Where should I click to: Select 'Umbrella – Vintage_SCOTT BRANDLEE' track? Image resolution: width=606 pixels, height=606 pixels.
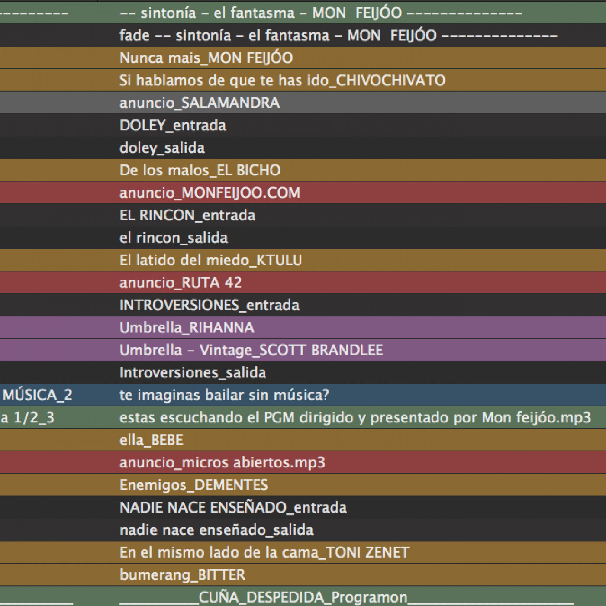[x=251, y=351]
